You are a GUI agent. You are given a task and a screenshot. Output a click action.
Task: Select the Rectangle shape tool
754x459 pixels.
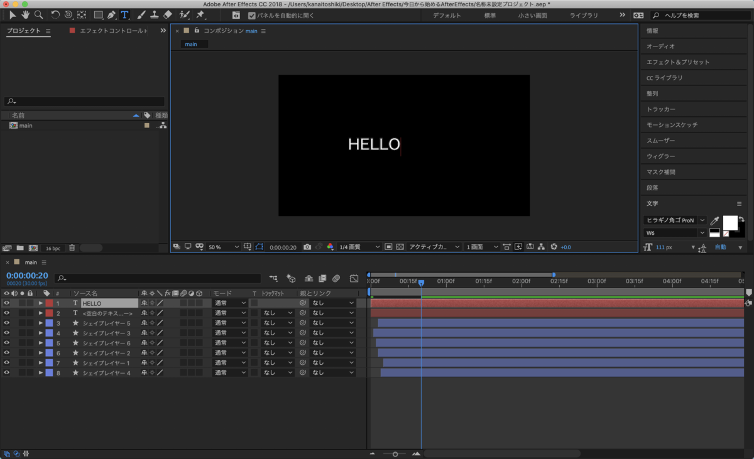(x=98, y=14)
